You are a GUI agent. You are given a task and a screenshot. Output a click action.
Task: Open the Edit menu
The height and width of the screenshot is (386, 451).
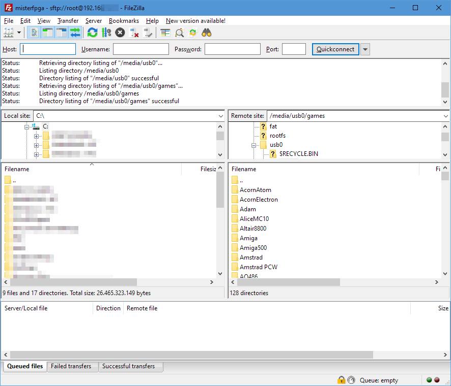point(25,21)
